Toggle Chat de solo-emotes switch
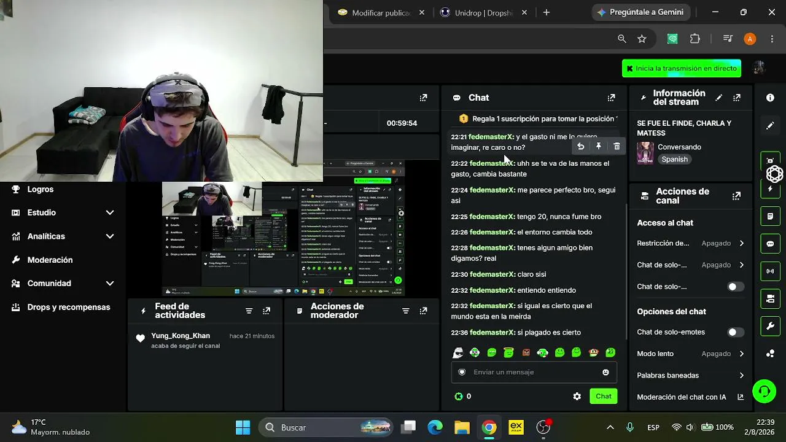This screenshot has width=786, height=442. pos(735,332)
